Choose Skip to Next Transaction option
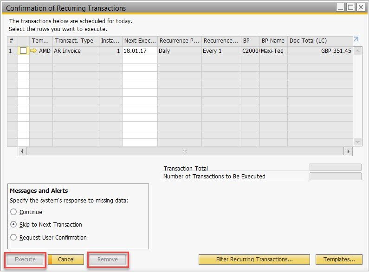 [13, 225]
